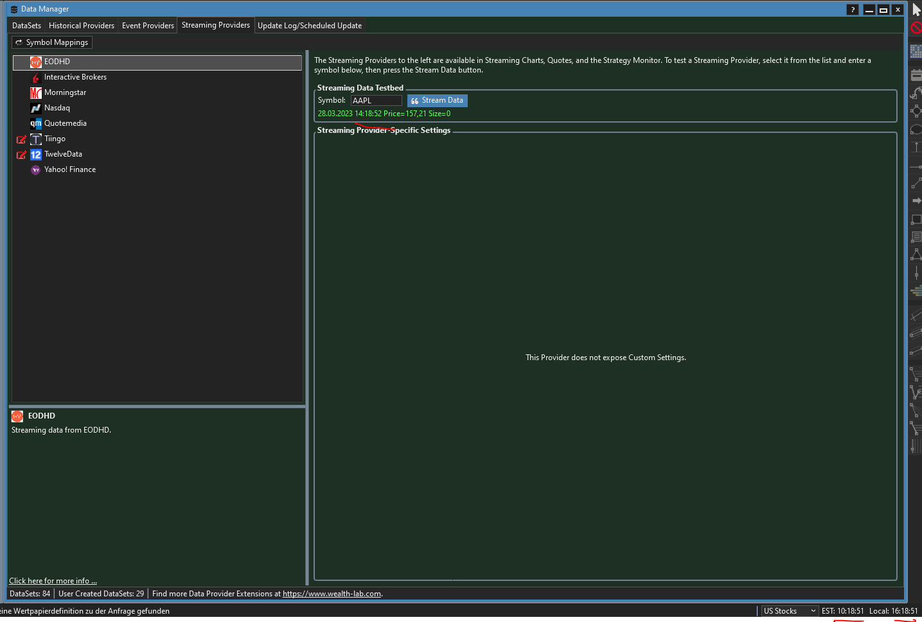Open the Click here for more info link
Viewport: 922px width, 622px height.
(x=53, y=581)
